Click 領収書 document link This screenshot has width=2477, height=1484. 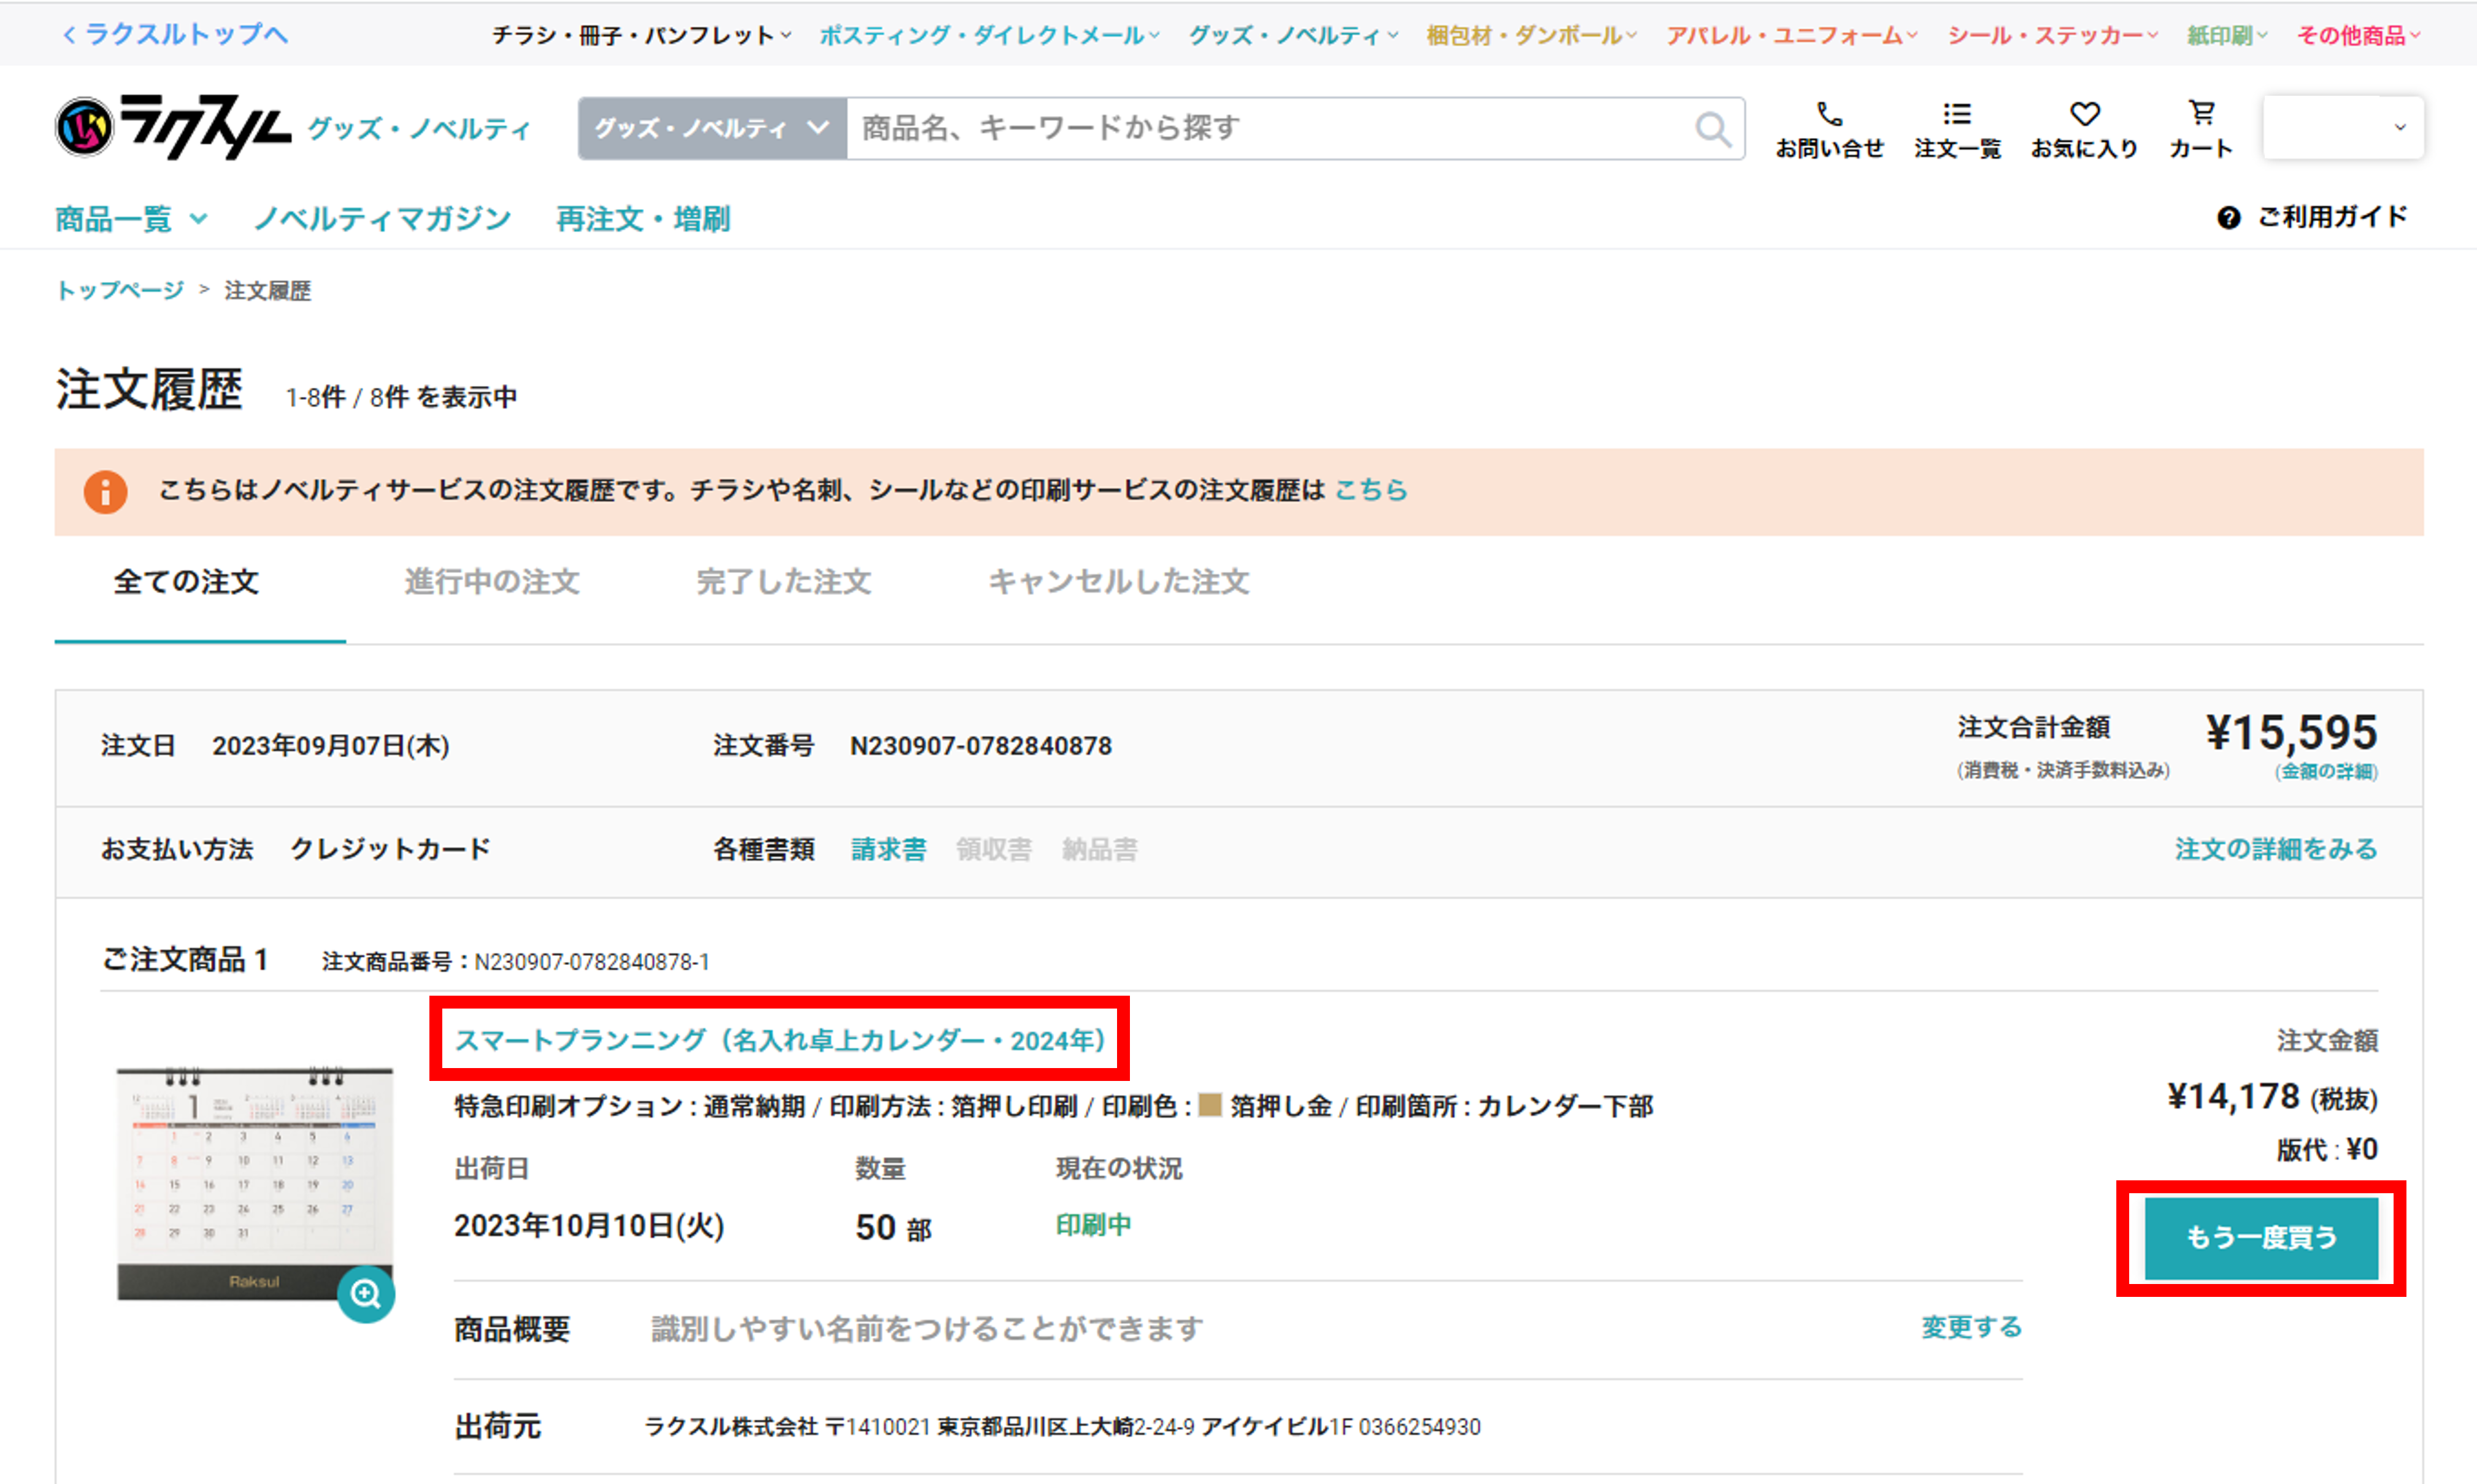(994, 849)
